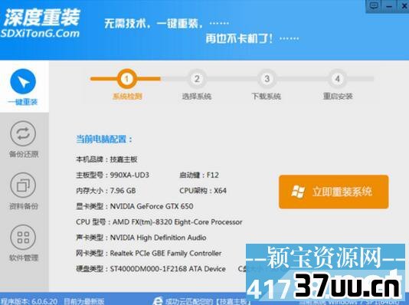Click the 软件管理 label in the sidebar
Screen dimensions: 409x305
[x=24, y=258]
